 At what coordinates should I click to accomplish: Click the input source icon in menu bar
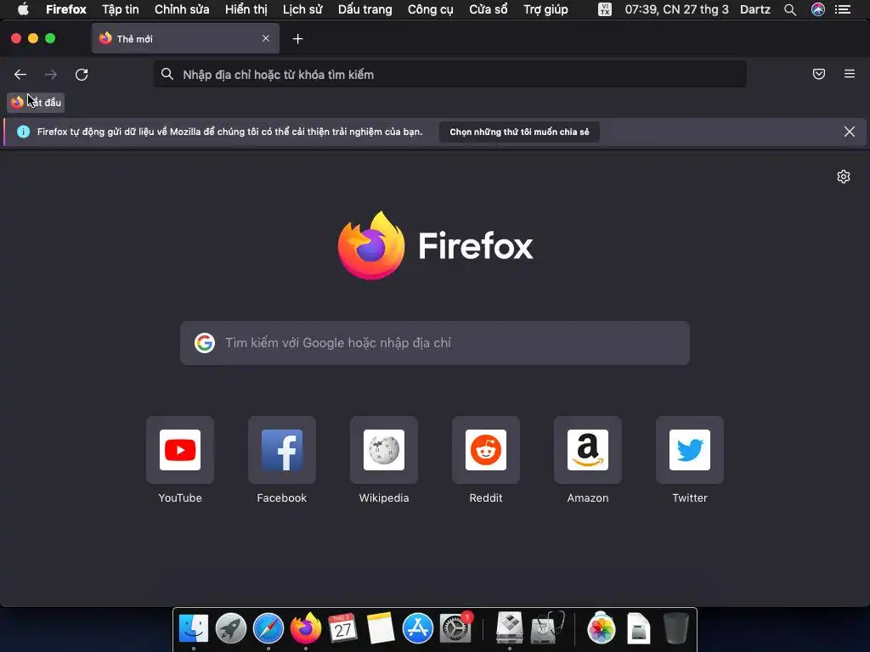pyautogui.click(x=605, y=9)
